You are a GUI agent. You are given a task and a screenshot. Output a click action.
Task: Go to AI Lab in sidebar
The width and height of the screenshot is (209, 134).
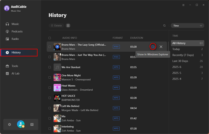(x=15, y=74)
